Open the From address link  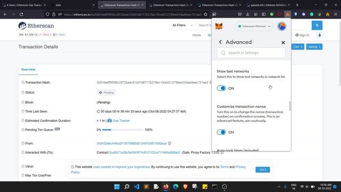pos(132,143)
